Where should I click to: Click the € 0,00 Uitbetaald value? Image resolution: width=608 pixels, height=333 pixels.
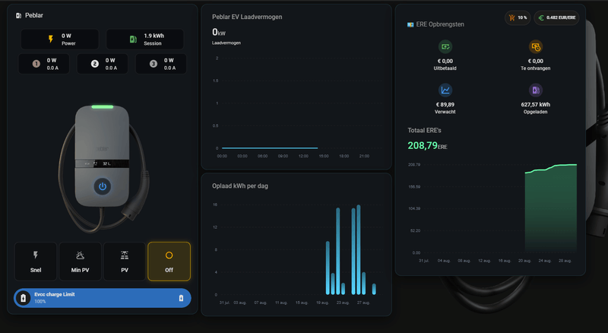point(445,61)
